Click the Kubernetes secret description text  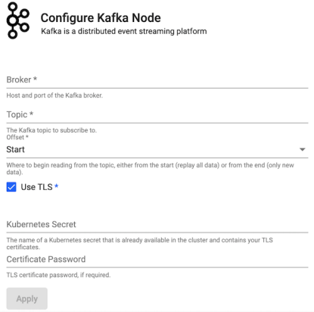tap(140, 244)
